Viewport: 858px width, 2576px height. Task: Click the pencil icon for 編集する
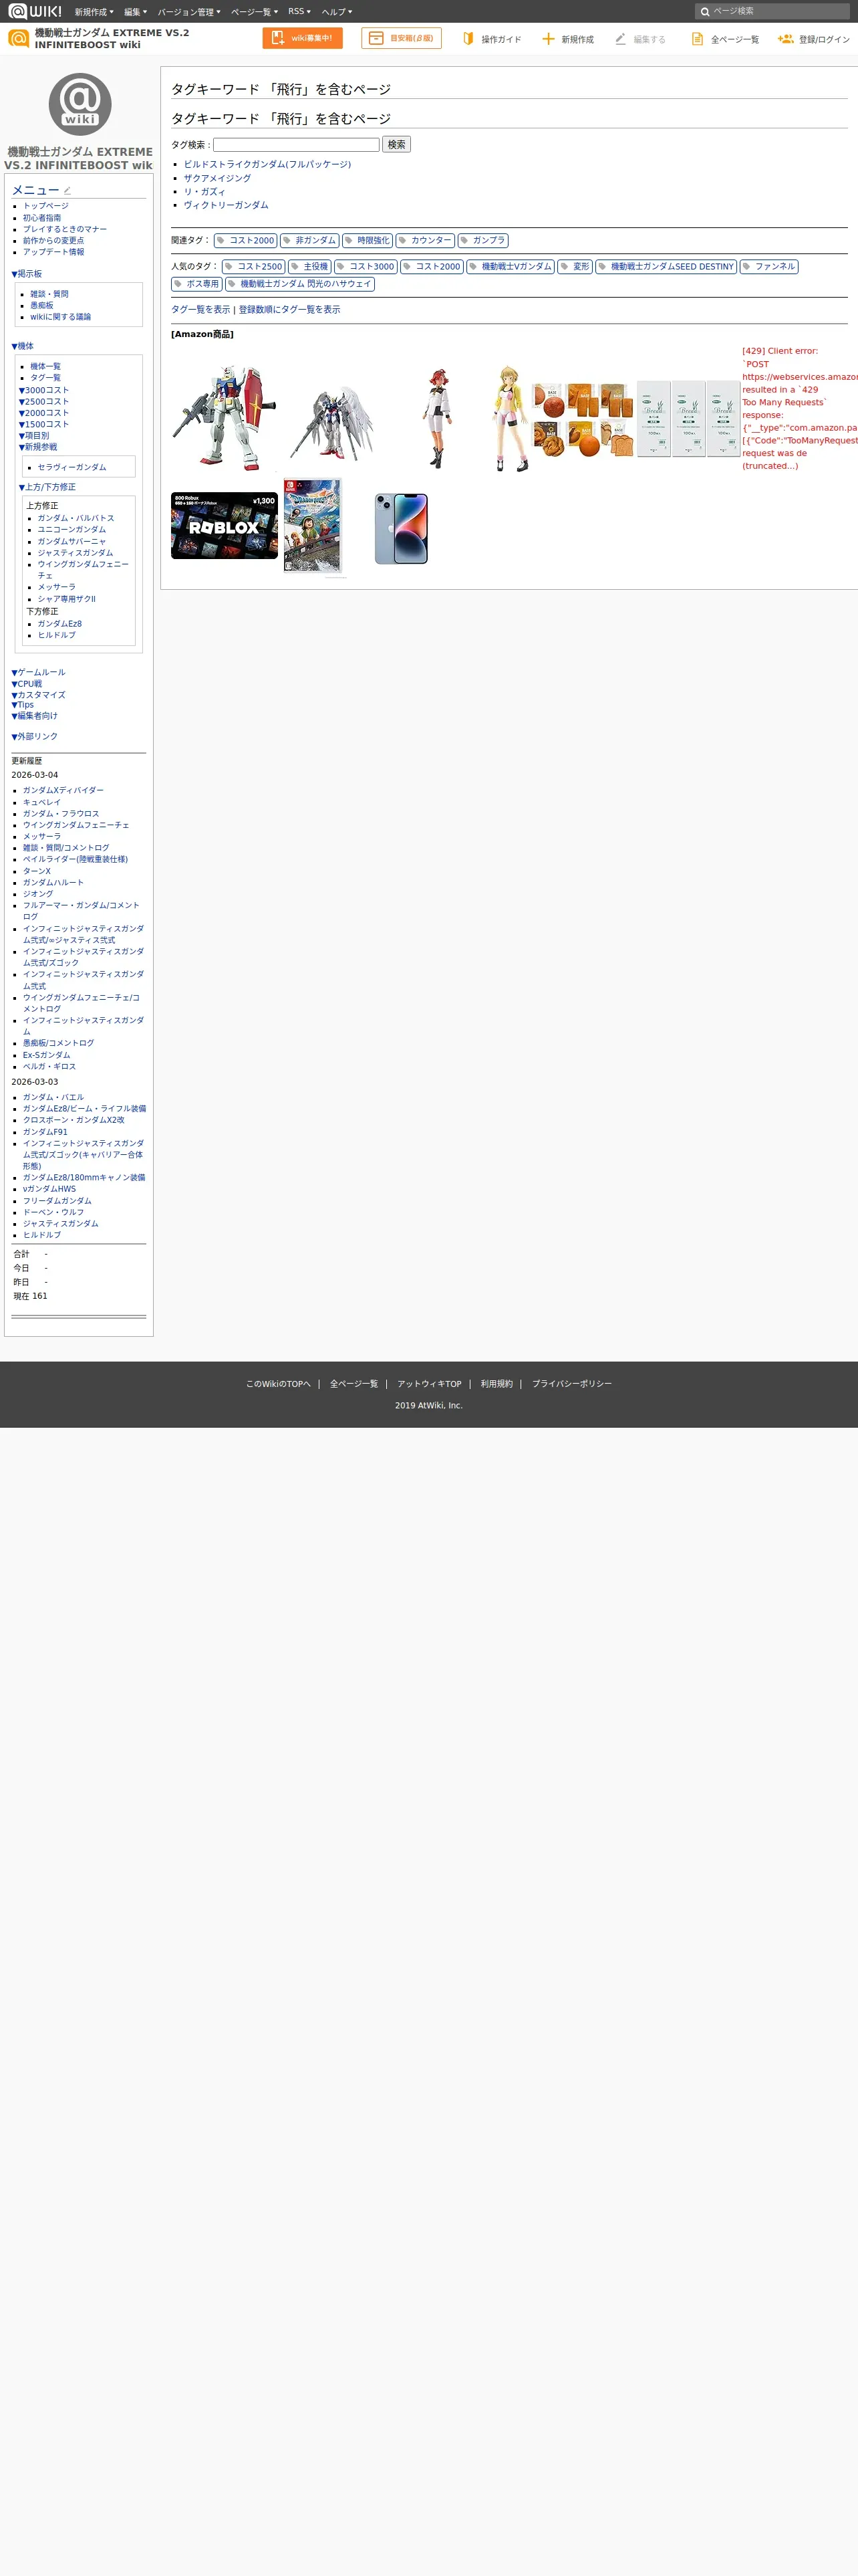click(620, 38)
